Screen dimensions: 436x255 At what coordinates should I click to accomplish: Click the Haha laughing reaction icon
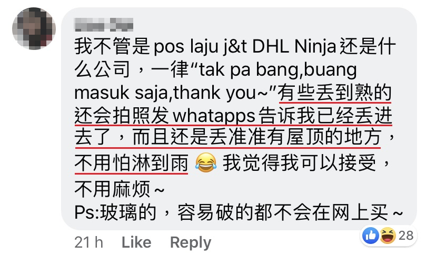coord(388,236)
